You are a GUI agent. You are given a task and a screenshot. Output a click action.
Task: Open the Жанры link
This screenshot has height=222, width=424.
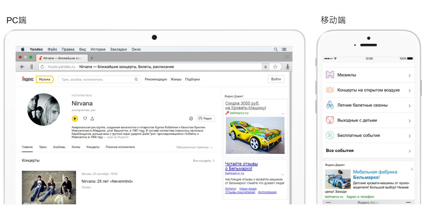pos(176,79)
